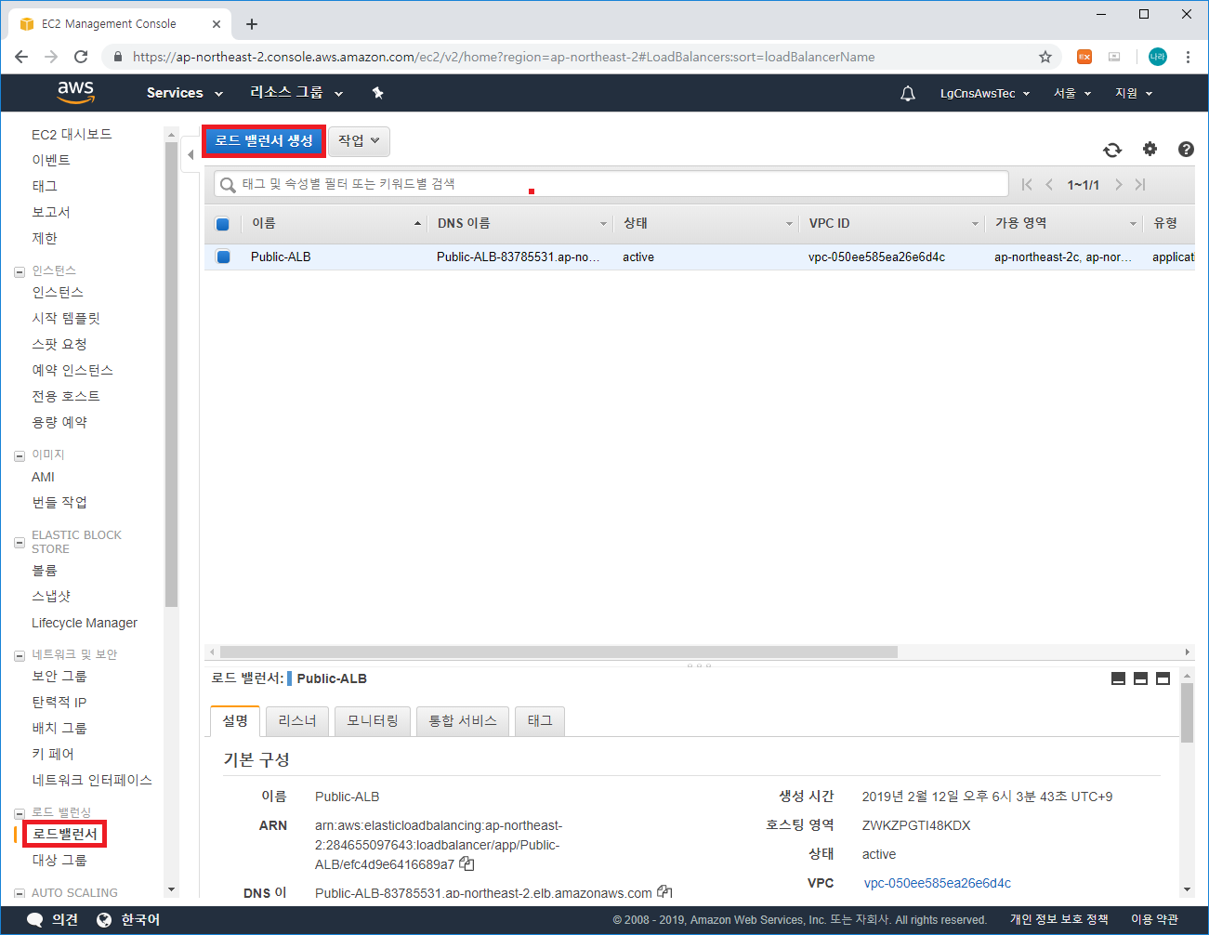Open the Chrome menu three dots
Screen dimensions: 1209x935
pyautogui.click(x=1188, y=57)
